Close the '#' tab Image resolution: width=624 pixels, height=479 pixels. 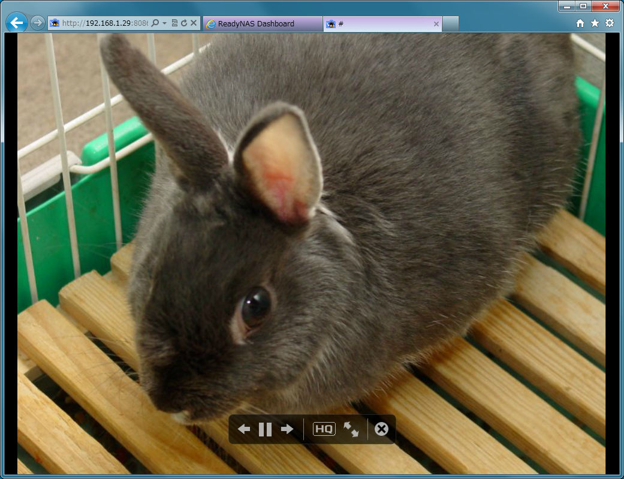(x=436, y=24)
